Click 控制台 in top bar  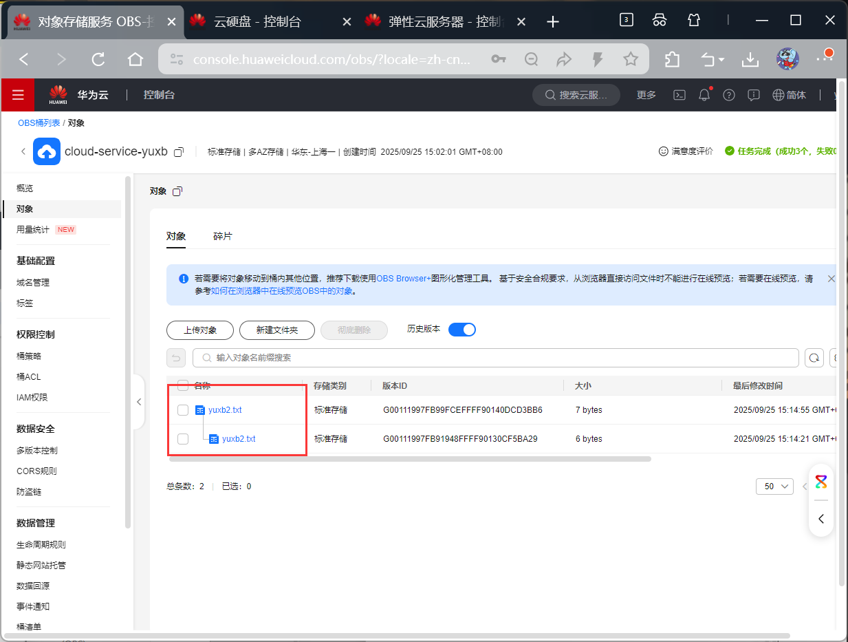(159, 95)
